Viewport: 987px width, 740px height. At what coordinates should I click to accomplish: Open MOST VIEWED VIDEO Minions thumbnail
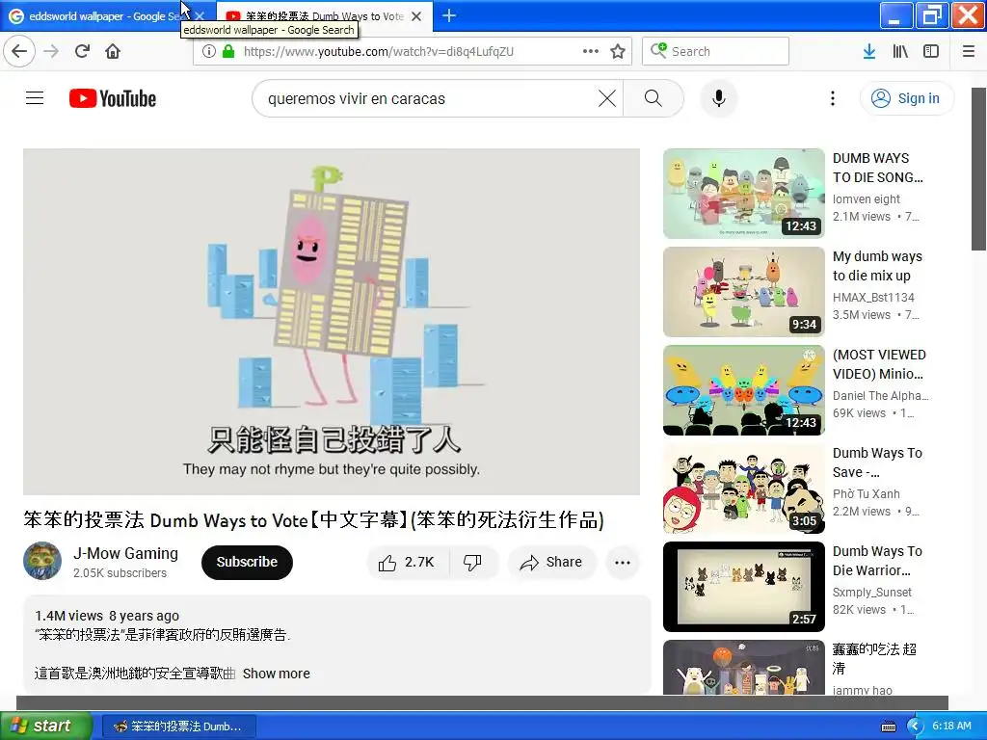(x=744, y=390)
